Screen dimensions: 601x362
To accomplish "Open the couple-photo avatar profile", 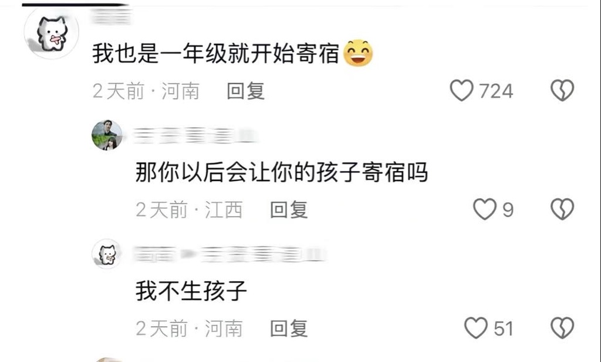I will 107,135.
